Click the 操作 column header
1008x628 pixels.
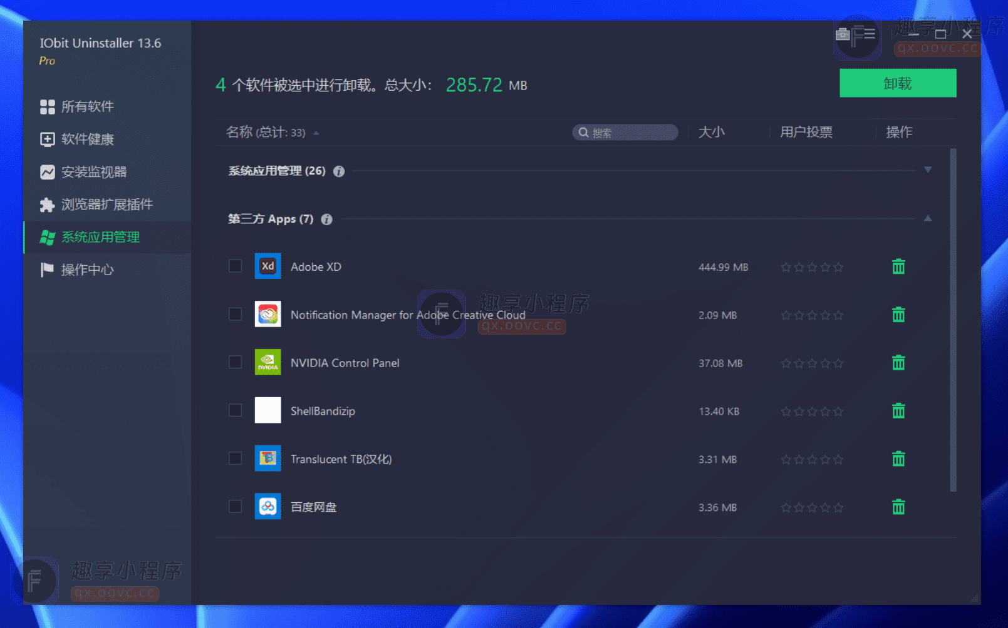coord(899,132)
